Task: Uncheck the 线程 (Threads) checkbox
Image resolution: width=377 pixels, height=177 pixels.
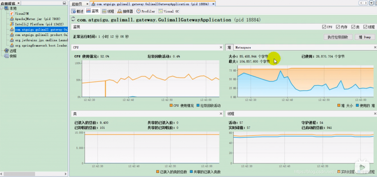Action: [x=365, y=27]
